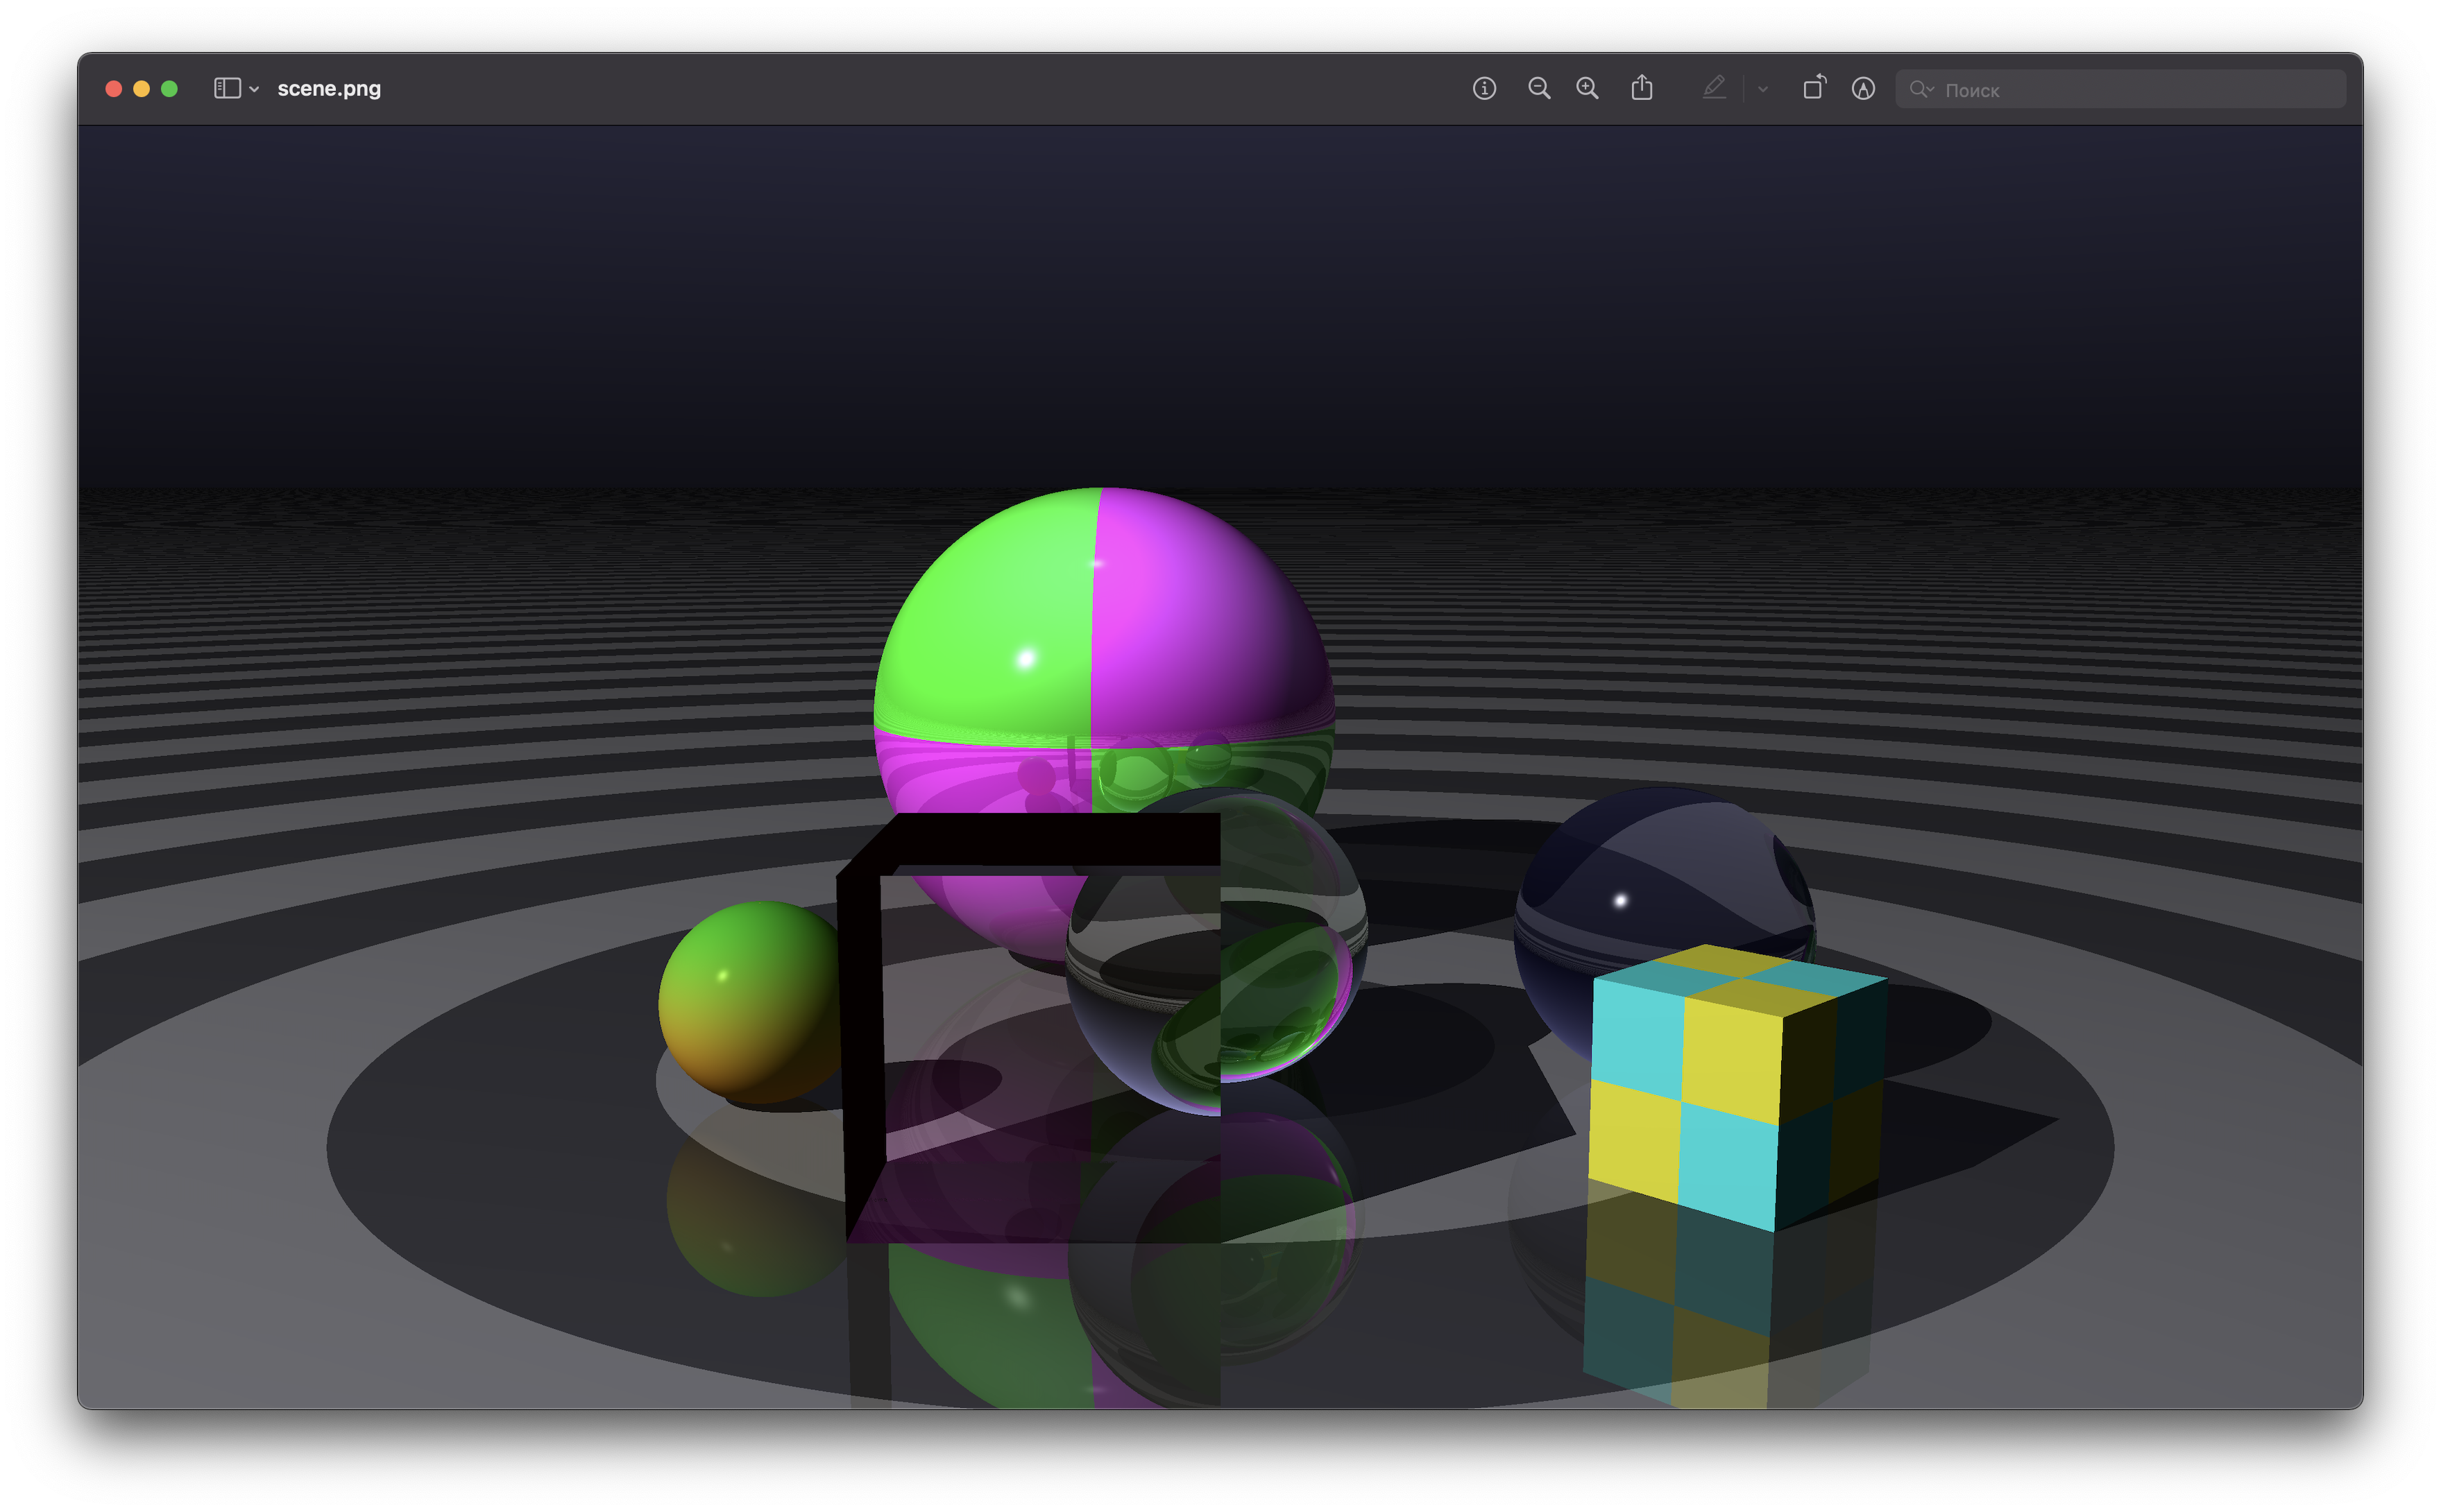
Task: Open search options magnifier dropdown
Action: (x=1921, y=89)
